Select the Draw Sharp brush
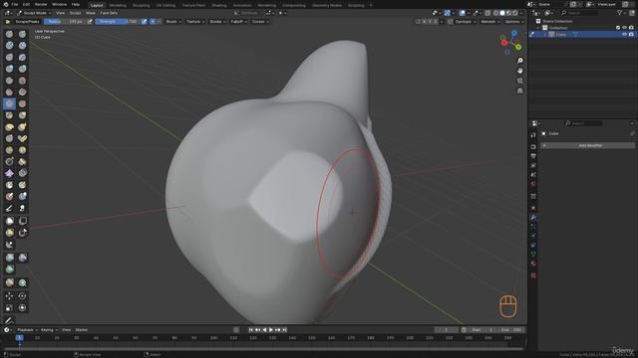Viewport: 638px width, 358px height. point(22,34)
